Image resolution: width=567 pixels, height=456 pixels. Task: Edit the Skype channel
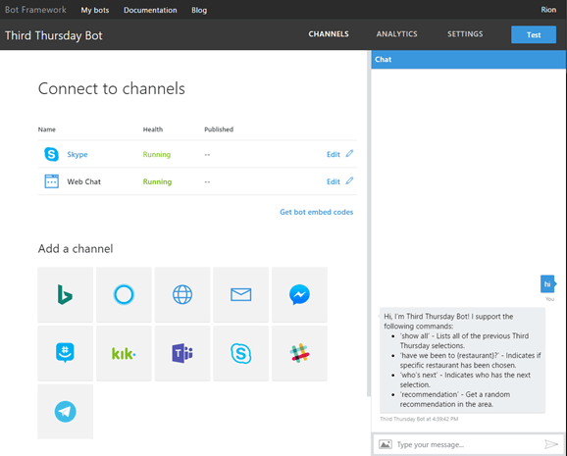coord(334,154)
